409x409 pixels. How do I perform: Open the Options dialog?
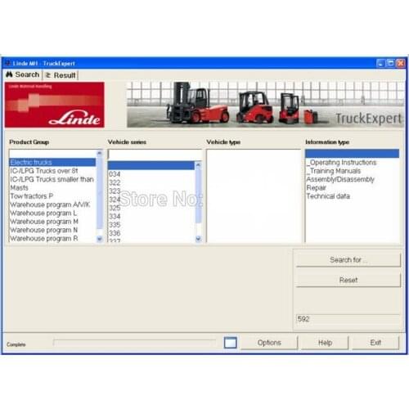[x=269, y=343]
